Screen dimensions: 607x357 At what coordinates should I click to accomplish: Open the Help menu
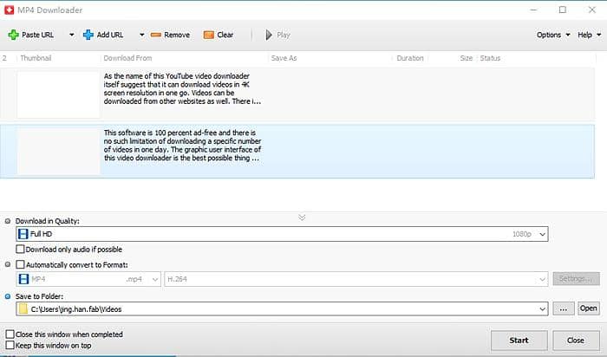tap(589, 35)
